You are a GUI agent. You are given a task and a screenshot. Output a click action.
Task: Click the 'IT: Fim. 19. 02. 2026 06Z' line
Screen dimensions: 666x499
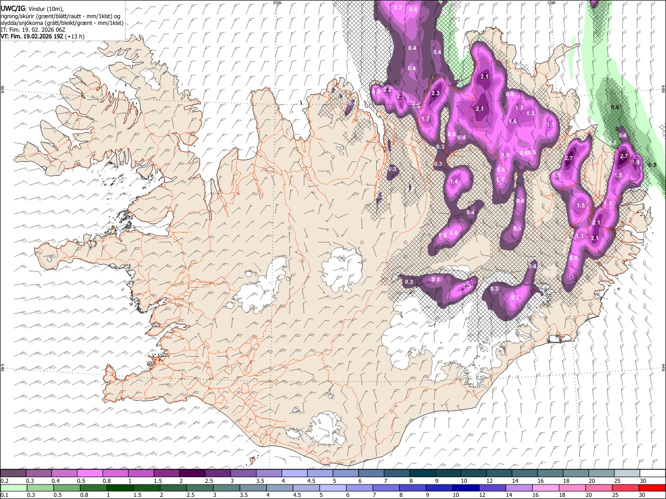[33, 30]
